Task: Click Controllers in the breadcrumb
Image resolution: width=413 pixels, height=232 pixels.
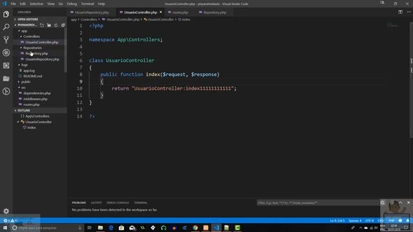Action: coord(89,19)
